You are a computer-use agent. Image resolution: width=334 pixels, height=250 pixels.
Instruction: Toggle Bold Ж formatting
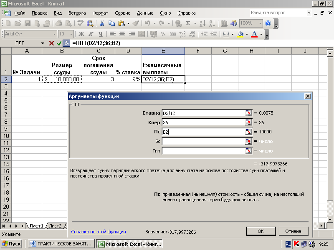[x=81, y=34]
